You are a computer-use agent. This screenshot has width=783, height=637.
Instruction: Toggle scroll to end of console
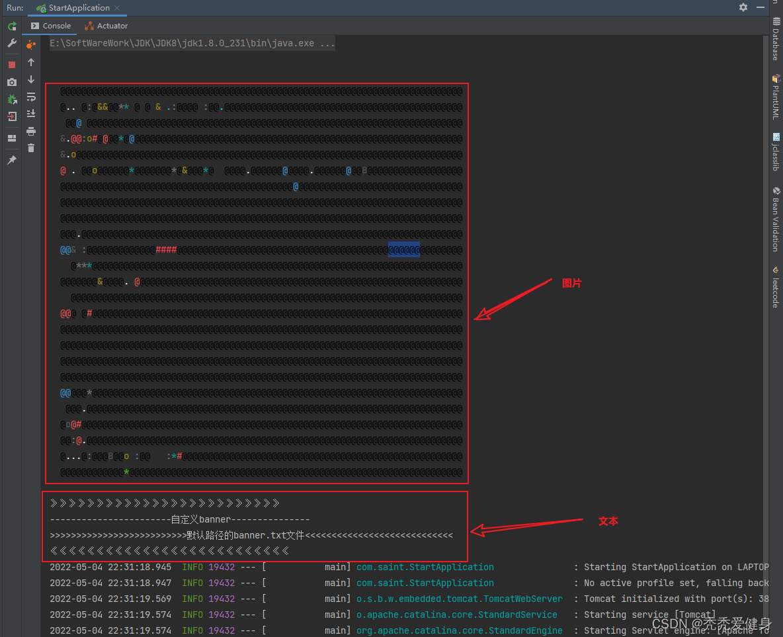pos(31,114)
